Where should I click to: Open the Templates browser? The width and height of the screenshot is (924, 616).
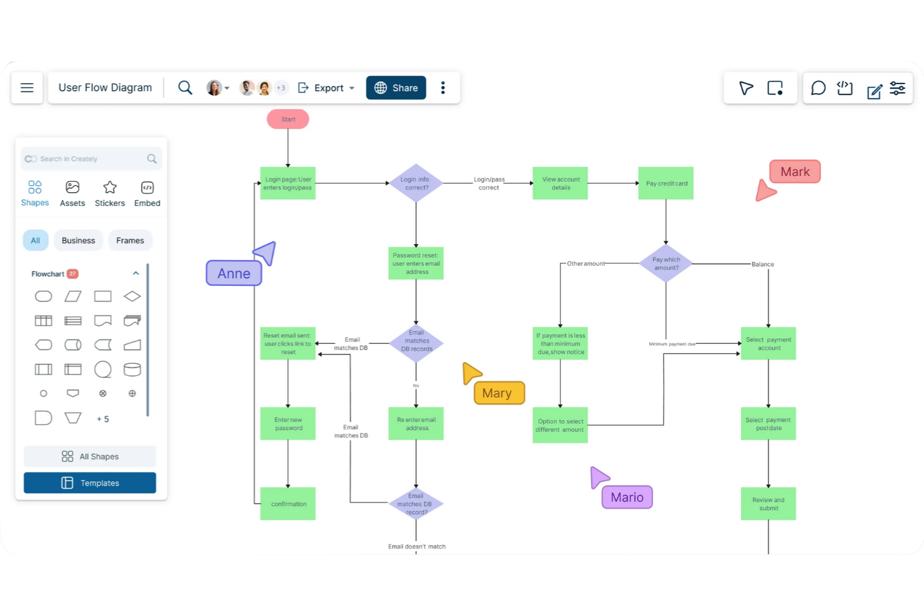[x=89, y=482]
